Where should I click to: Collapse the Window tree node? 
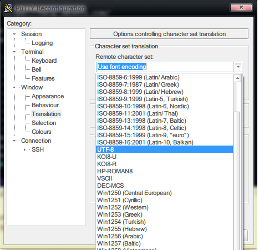coord(14,87)
